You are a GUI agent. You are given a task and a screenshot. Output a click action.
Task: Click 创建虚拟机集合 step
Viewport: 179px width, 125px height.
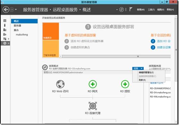[77, 47]
